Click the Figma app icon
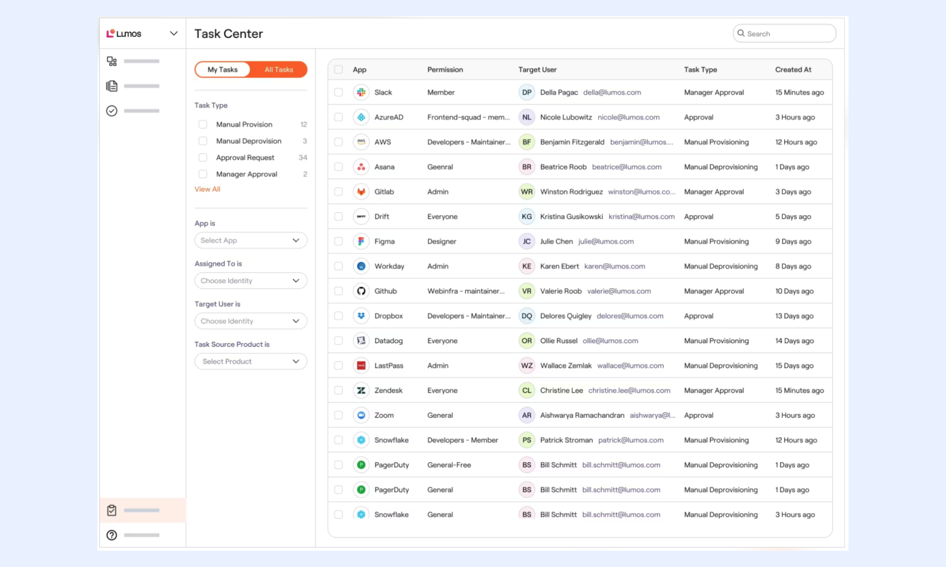Image resolution: width=946 pixels, height=567 pixels. coord(361,241)
